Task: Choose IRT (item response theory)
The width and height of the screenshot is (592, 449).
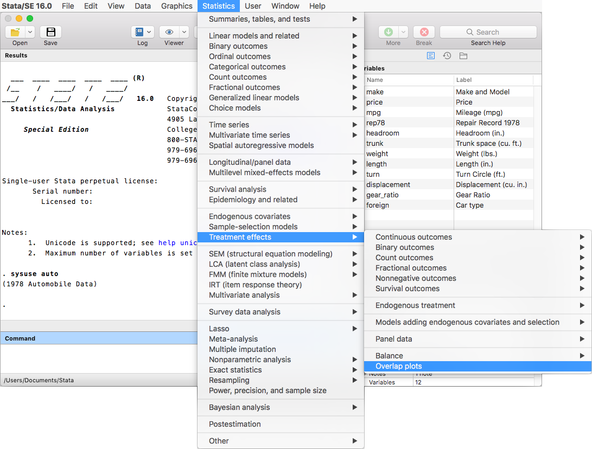Action: [x=281, y=285]
